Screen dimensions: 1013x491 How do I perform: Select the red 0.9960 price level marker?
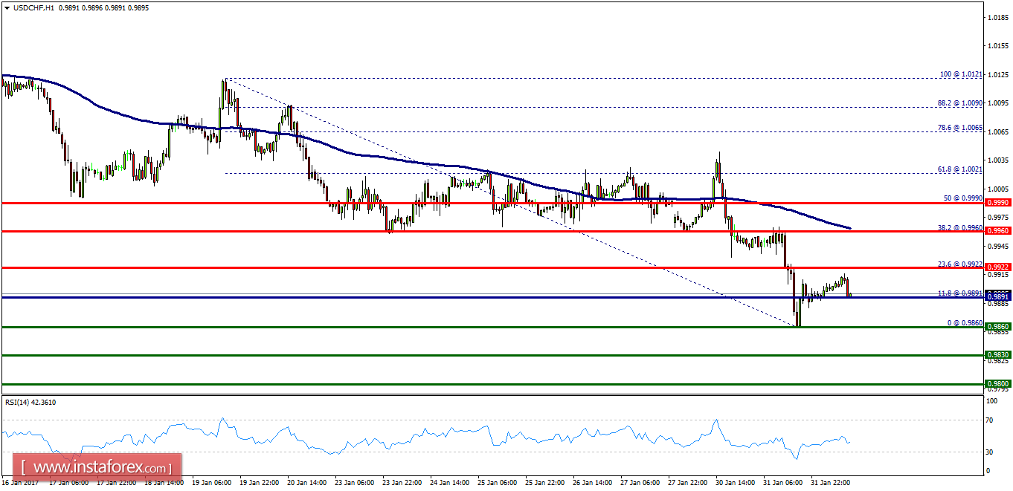click(997, 231)
